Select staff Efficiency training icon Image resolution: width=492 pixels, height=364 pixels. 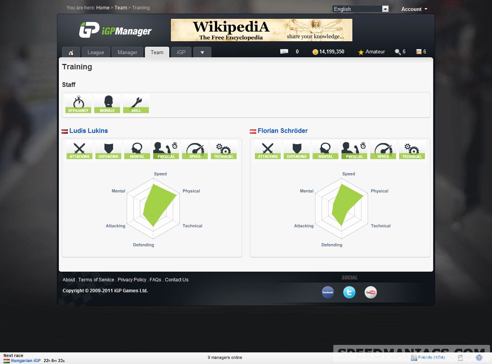point(78,104)
